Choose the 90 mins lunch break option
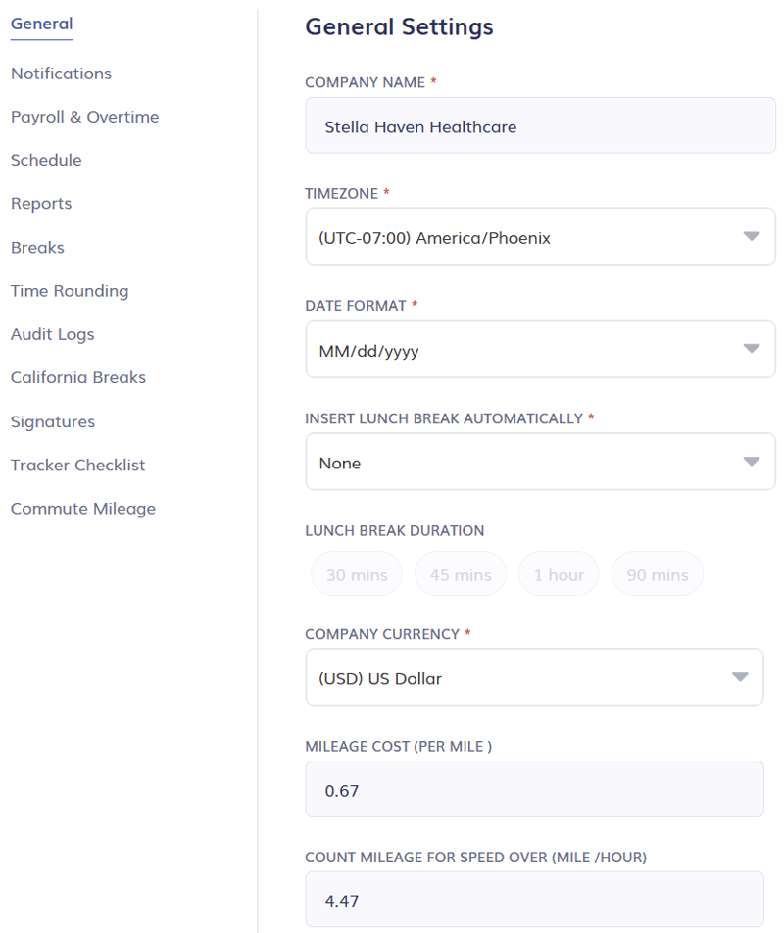Screen dimensions: 784x933 tap(657, 574)
